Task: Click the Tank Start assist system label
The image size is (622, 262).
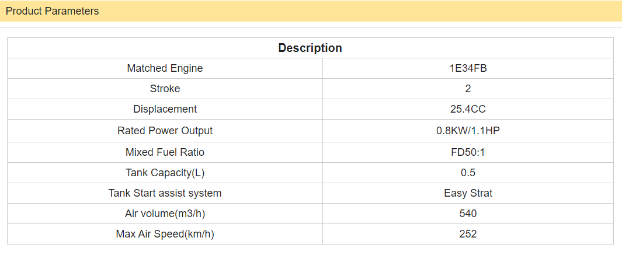Action: 165,193
